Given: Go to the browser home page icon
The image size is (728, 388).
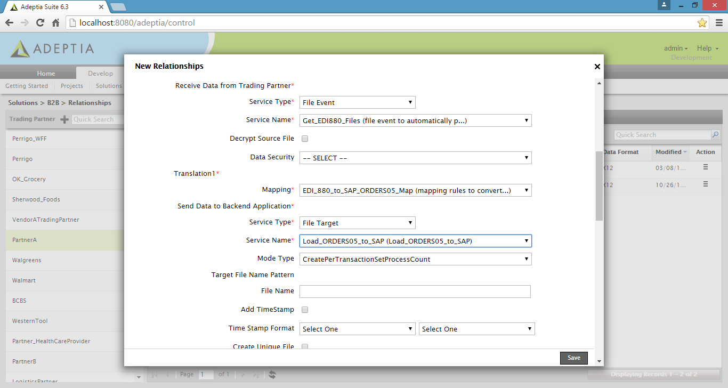Looking at the screenshot, I should tap(55, 23).
